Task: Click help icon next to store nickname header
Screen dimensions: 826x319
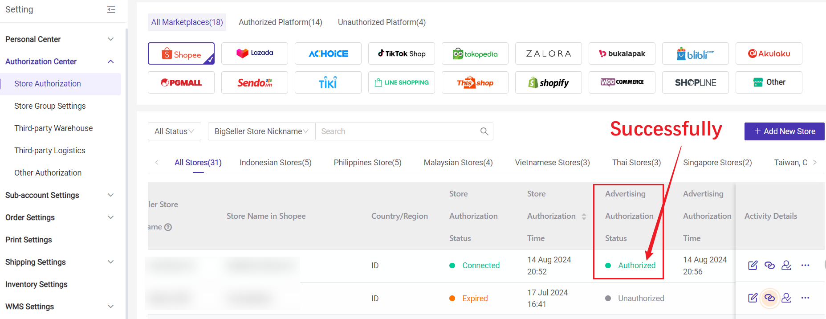Action: (x=168, y=227)
